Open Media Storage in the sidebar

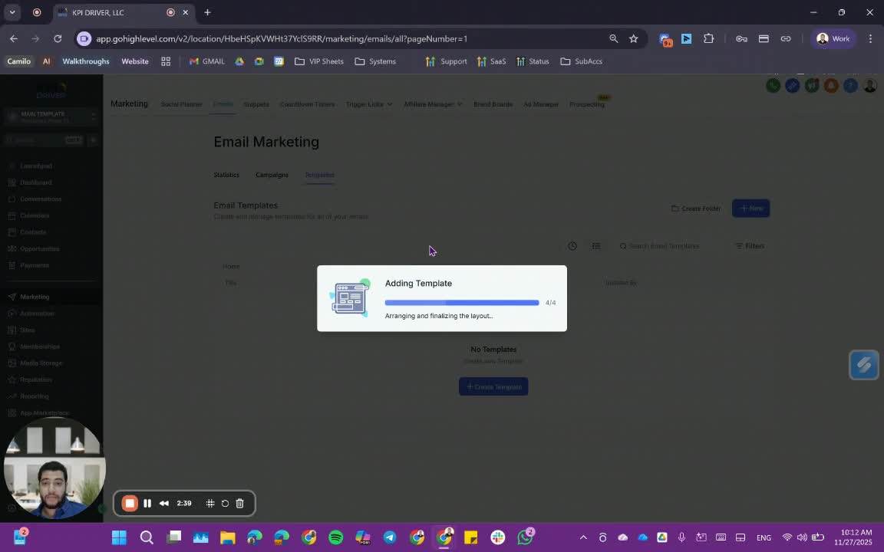coord(41,363)
